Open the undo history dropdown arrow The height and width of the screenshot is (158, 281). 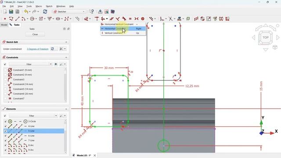(29, 12)
